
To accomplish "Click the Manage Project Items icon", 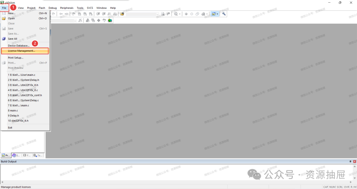I will (x=88, y=20).
